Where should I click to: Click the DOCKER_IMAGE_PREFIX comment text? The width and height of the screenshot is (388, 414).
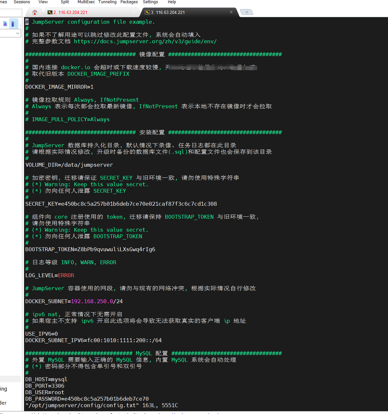coord(98,74)
